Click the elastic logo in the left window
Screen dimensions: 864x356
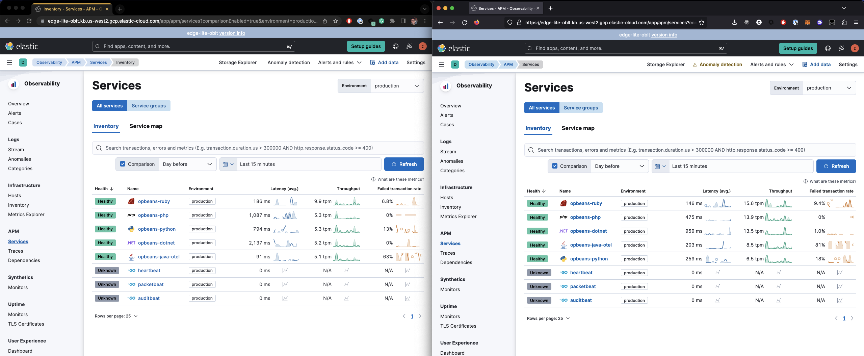[x=22, y=46]
